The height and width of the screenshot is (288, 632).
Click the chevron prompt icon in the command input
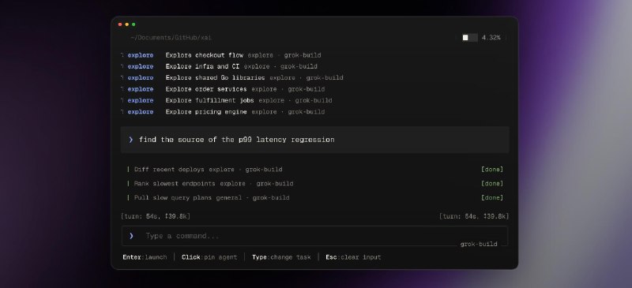click(x=131, y=236)
